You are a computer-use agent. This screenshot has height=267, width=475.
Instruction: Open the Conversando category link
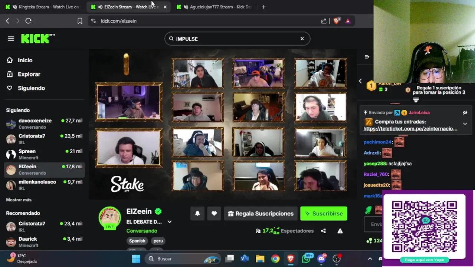click(x=142, y=231)
